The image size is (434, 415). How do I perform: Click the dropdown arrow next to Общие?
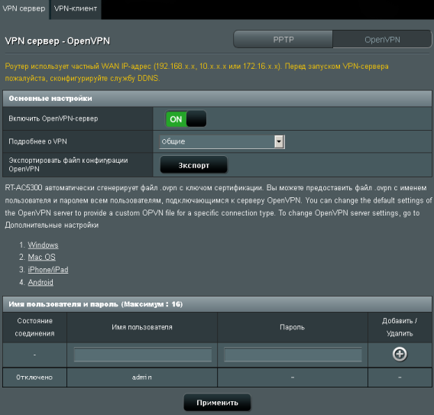pos(280,141)
